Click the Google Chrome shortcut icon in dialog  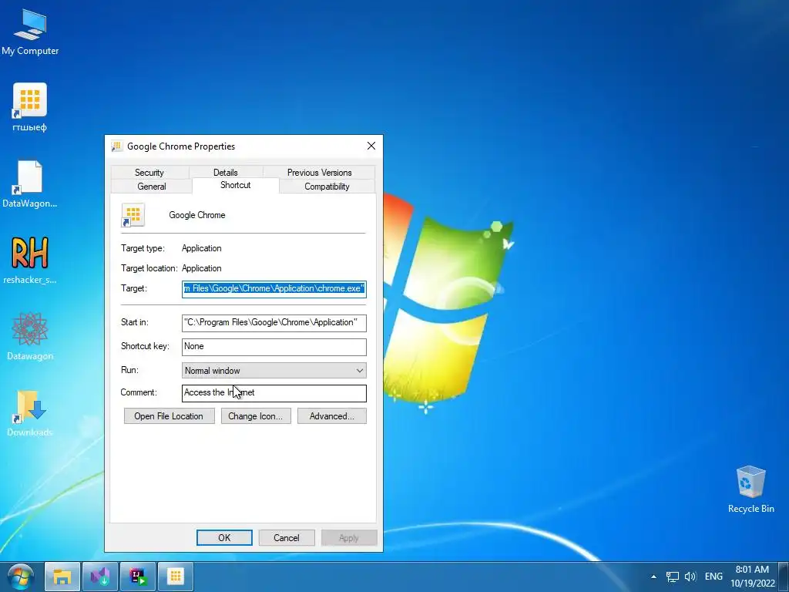point(133,215)
